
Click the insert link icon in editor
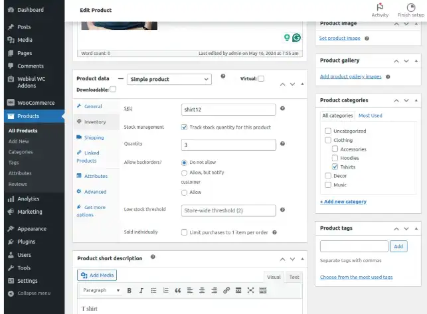[226, 290]
